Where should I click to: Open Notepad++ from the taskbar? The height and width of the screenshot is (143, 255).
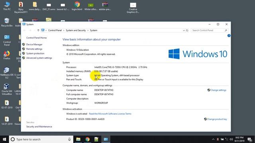tap(96, 139)
